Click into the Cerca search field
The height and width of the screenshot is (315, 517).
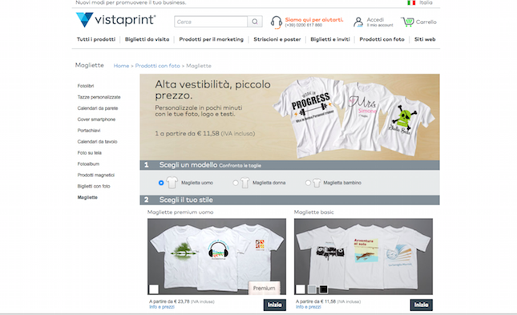tap(211, 22)
